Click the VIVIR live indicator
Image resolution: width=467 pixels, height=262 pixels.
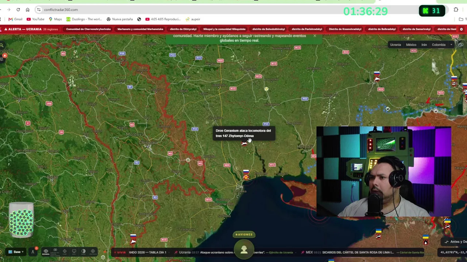pos(120,252)
